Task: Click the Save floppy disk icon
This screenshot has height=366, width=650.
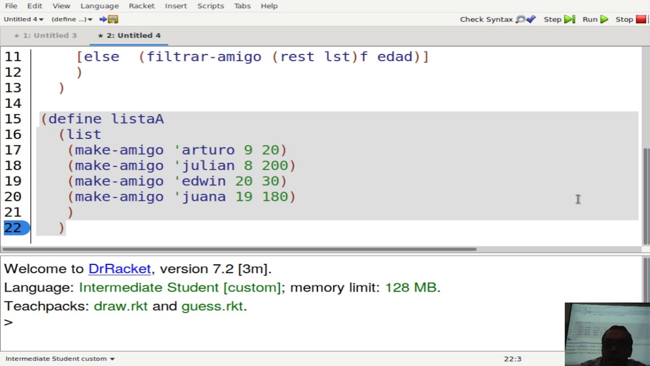Action: click(113, 19)
